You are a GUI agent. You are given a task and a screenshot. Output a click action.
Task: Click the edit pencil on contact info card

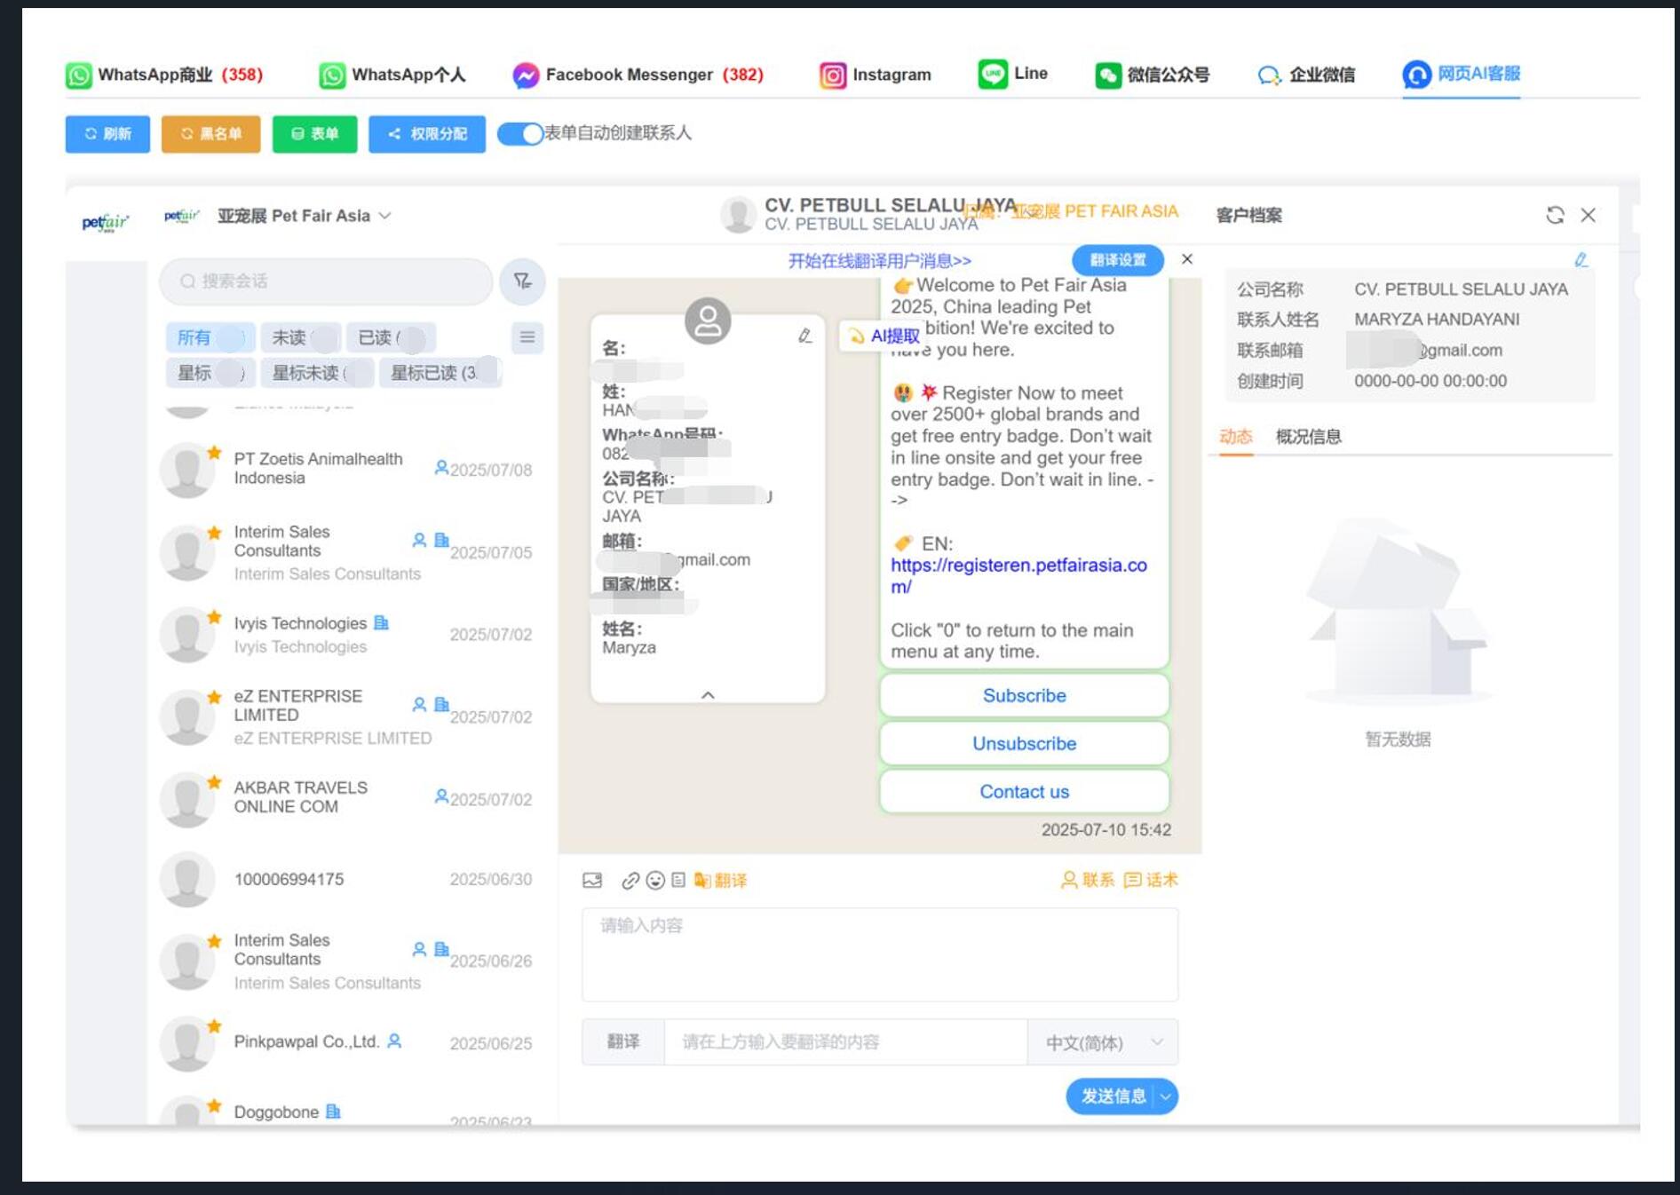[804, 336]
